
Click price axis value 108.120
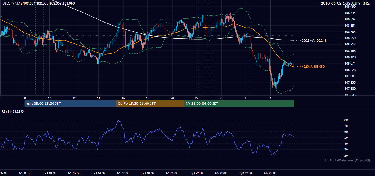[x=350, y=57]
